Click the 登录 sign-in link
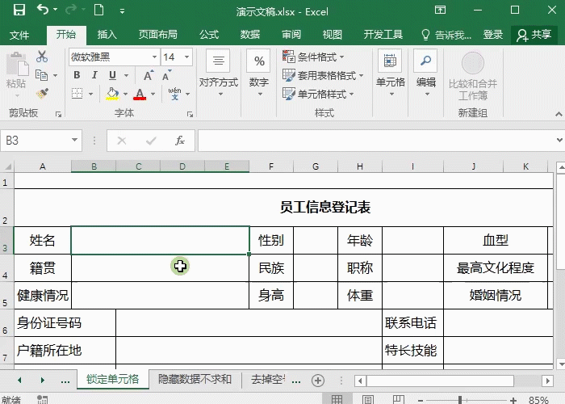The width and height of the screenshot is (565, 404). tap(493, 35)
